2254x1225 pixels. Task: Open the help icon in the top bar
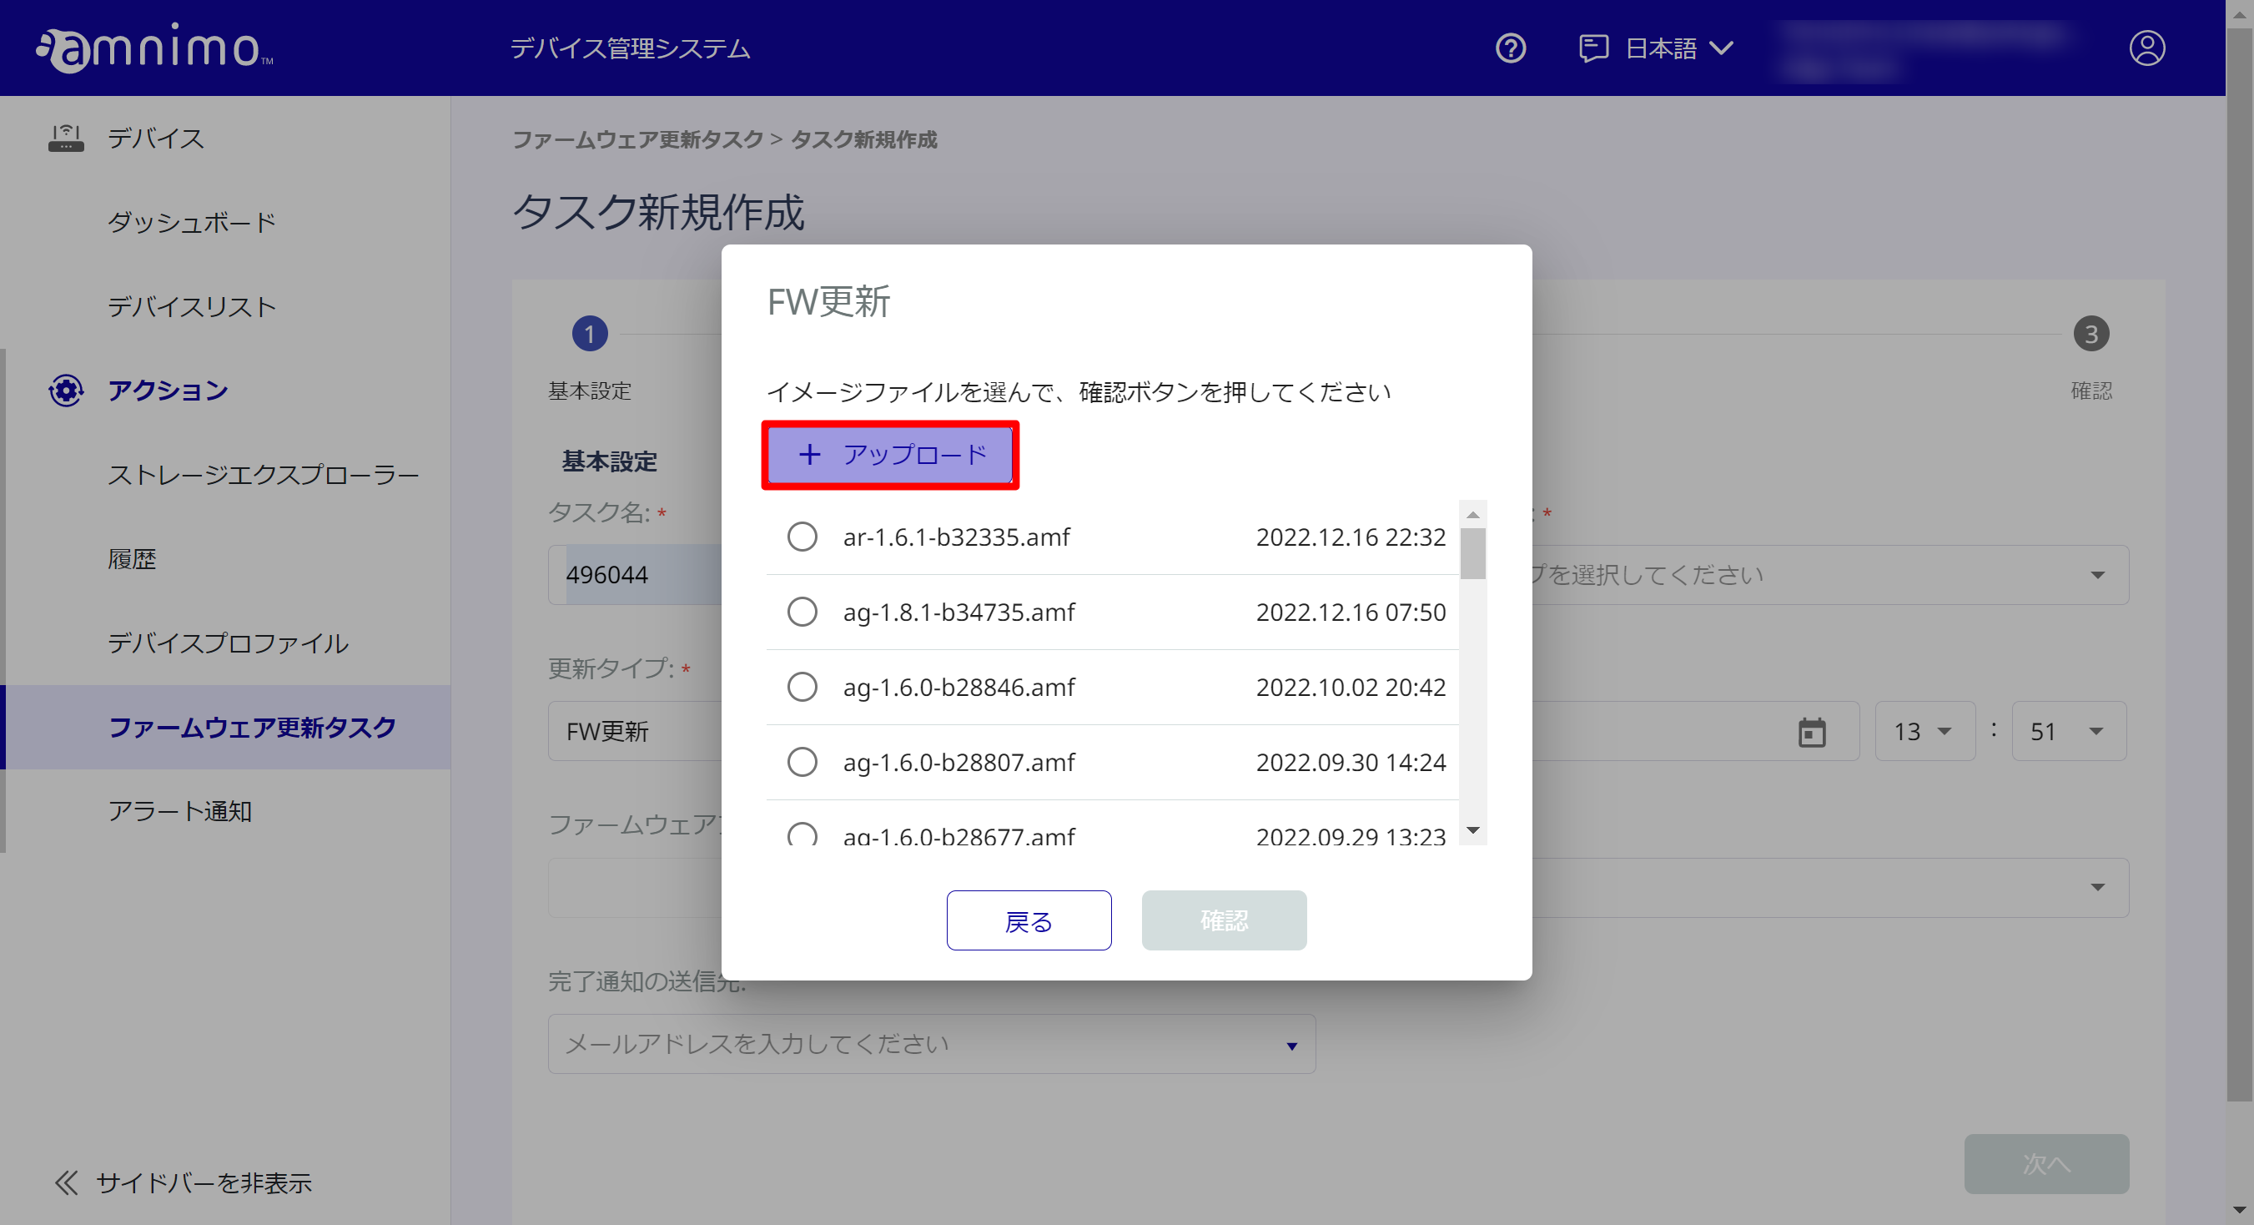point(1509,48)
